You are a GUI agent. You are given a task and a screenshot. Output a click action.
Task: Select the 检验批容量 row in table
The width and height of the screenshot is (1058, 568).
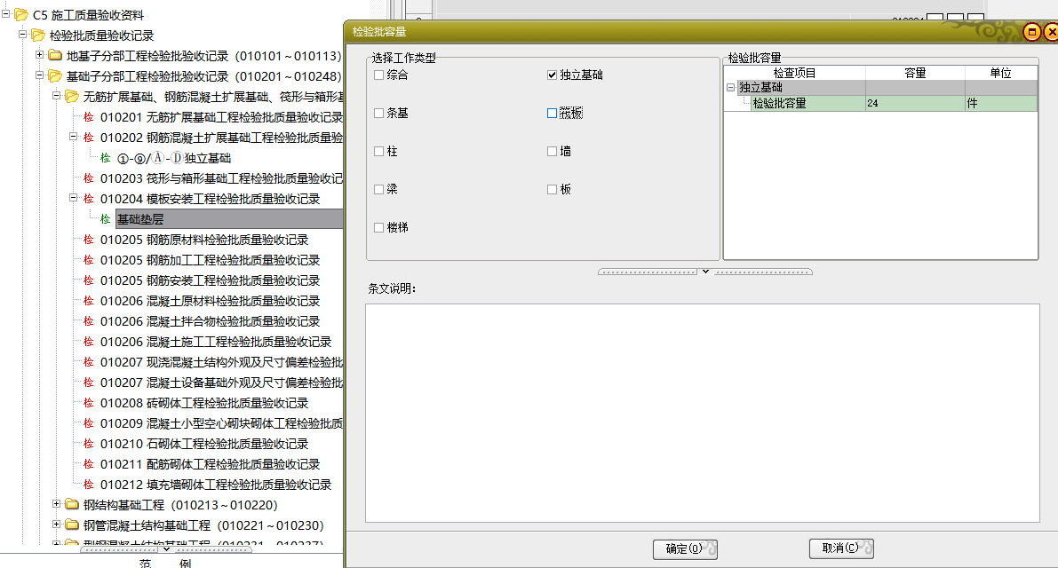(880, 103)
